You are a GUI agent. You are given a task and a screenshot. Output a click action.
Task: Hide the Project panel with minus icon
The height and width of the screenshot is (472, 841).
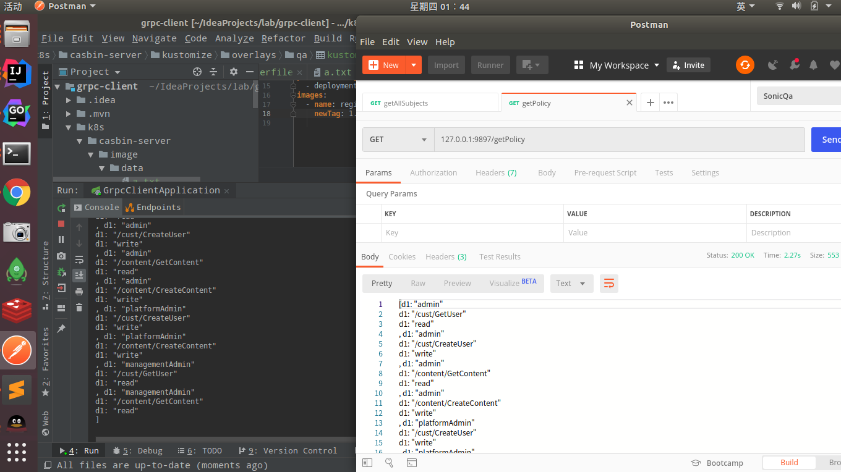(249, 72)
